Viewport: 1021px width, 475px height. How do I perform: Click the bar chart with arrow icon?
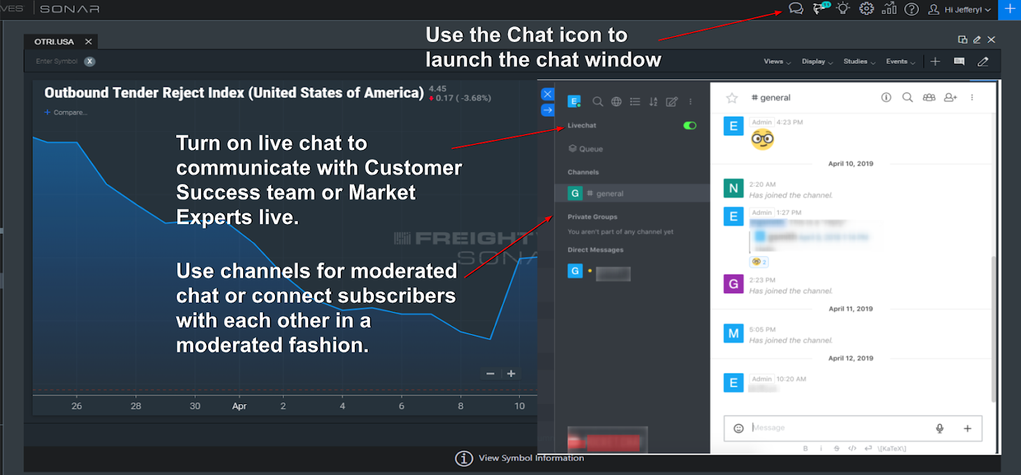(889, 8)
